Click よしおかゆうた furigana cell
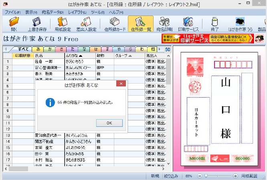The image size is (267, 180). point(80,148)
